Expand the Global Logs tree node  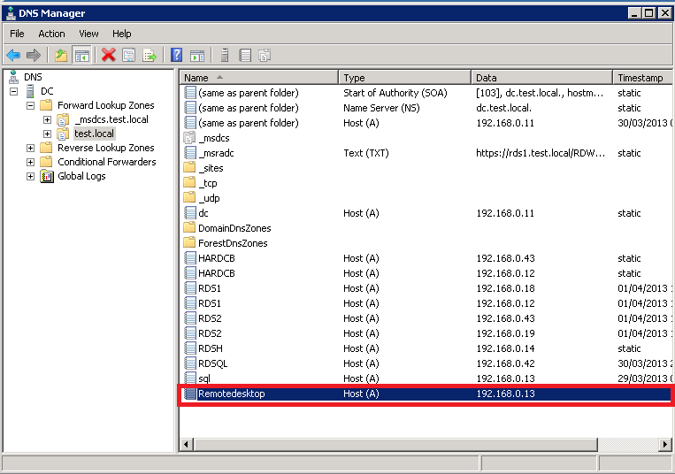31,177
